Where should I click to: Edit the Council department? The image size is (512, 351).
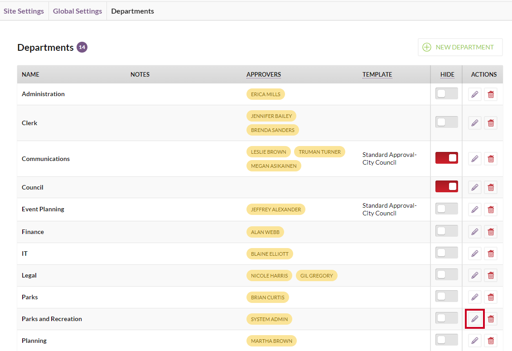click(475, 187)
